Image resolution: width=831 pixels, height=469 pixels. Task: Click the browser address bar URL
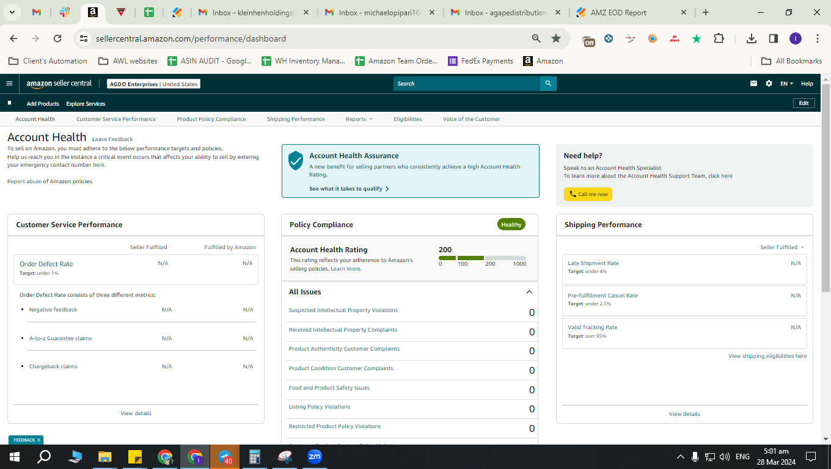coord(191,38)
